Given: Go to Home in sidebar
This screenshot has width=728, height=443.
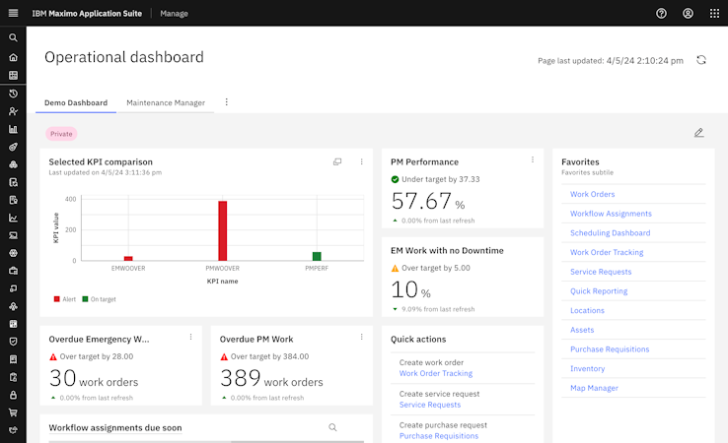Looking at the screenshot, I should (x=13, y=56).
